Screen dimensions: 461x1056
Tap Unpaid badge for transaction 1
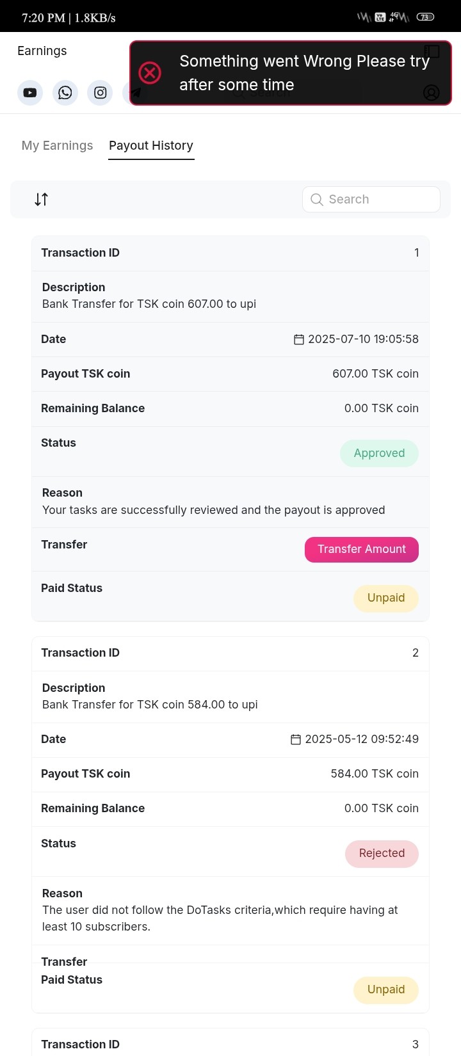click(386, 598)
